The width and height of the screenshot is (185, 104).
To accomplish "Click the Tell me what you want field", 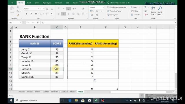I will [119, 3].
